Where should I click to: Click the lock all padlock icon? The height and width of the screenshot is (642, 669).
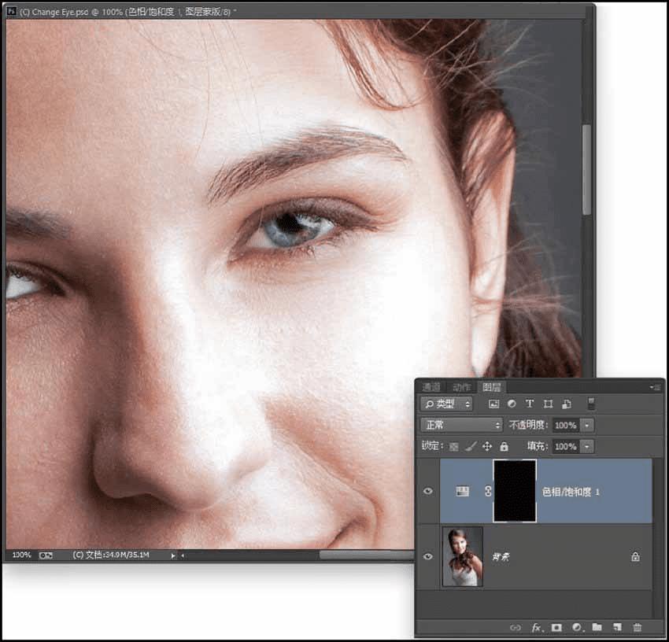pos(504,446)
